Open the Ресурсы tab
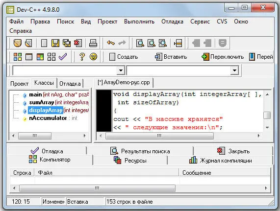This screenshot has height=211, width=280. tap(130, 161)
